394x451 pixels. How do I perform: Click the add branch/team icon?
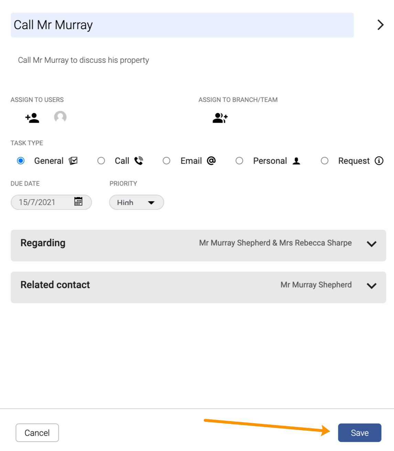click(x=220, y=118)
